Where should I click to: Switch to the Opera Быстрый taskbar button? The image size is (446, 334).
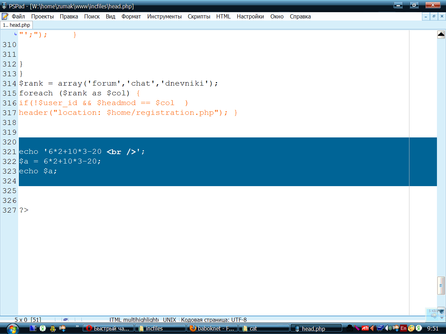click(x=108, y=328)
